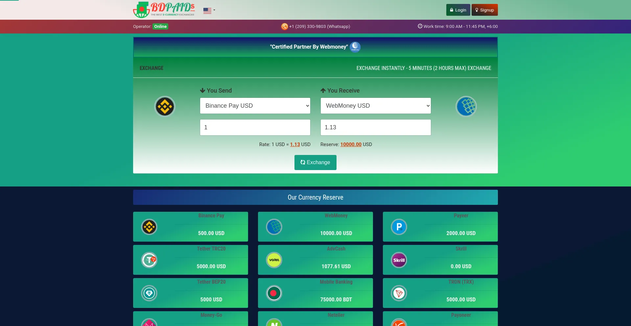Expand the WebMoney USD receive dropdown
The height and width of the screenshot is (326, 631).
pos(376,106)
